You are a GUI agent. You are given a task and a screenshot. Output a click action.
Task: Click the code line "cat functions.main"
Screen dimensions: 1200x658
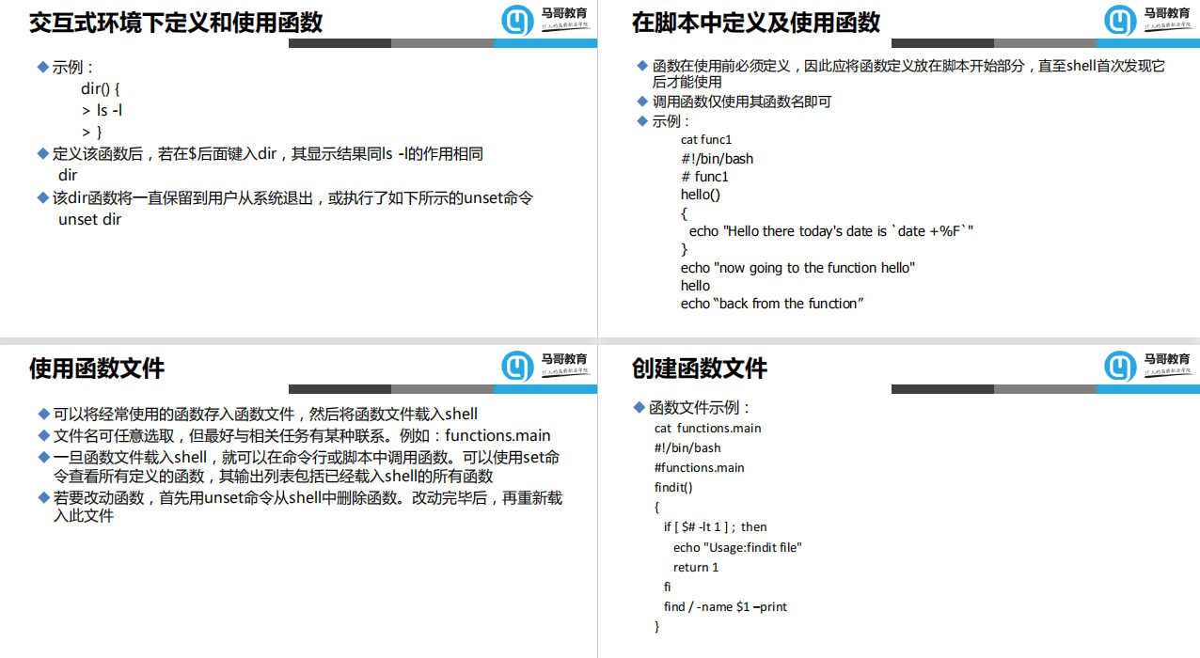coord(708,428)
